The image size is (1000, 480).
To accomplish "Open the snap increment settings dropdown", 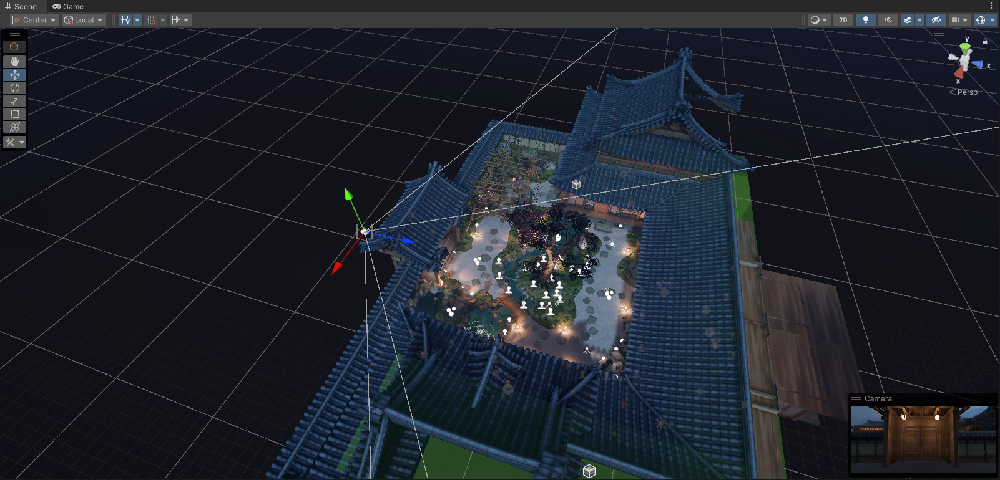I will pos(180,20).
